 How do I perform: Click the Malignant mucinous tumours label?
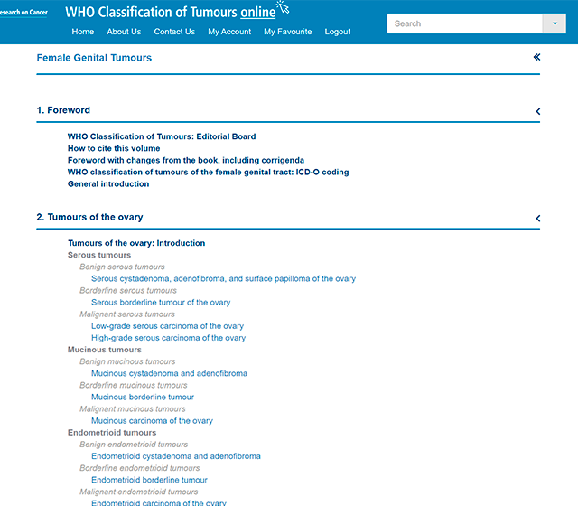click(x=133, y=409)
